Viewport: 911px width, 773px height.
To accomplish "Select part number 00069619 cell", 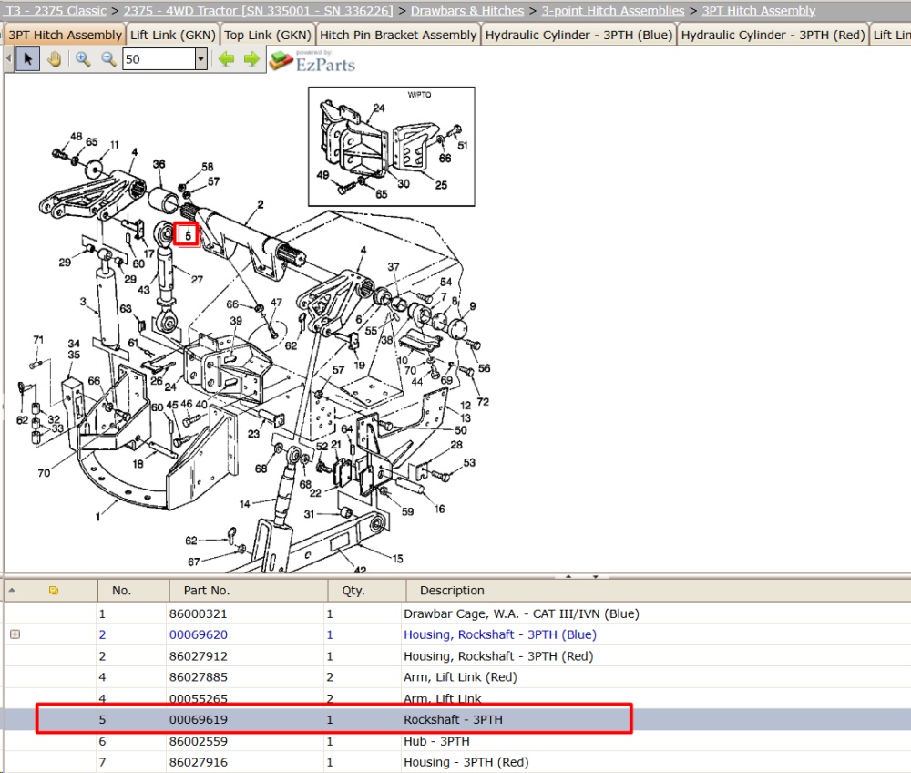I will click(x=198, y=719).
